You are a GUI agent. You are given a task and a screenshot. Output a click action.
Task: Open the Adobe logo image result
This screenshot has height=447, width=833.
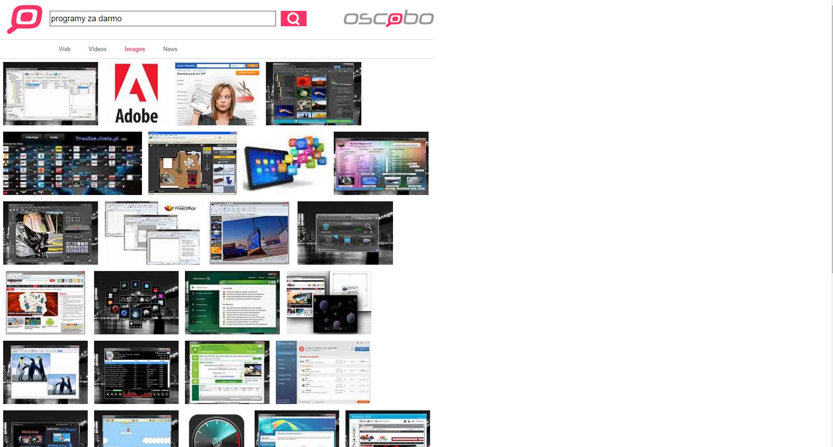point(136,94)
